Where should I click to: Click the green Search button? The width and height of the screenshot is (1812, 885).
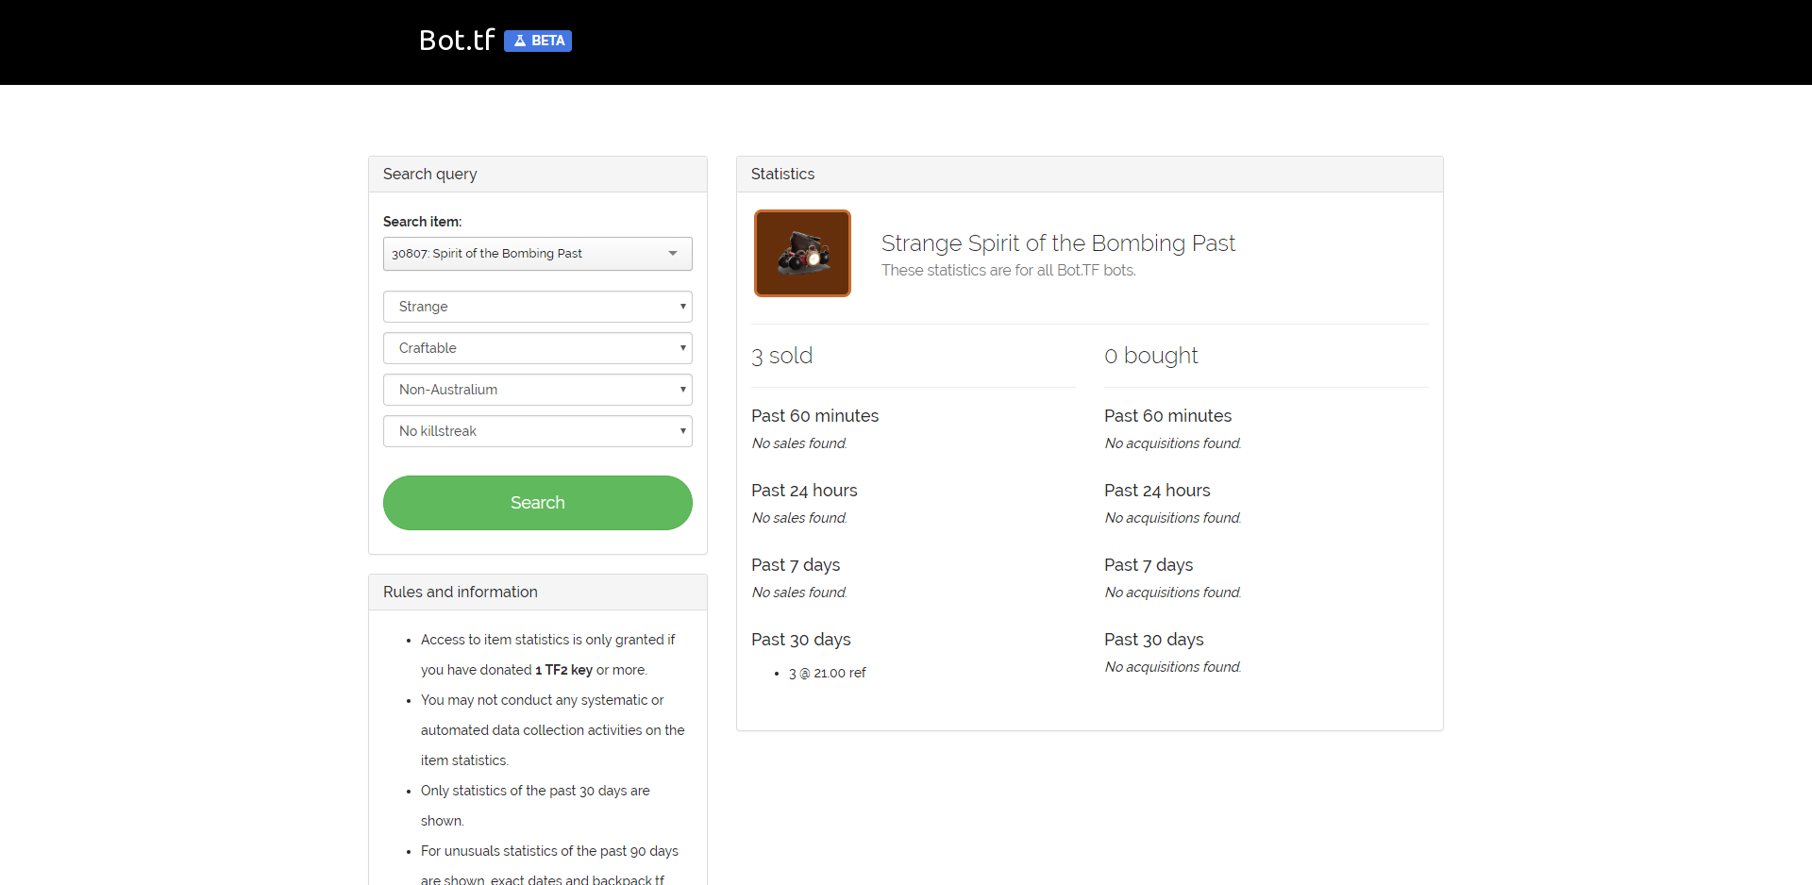point(538,503)
